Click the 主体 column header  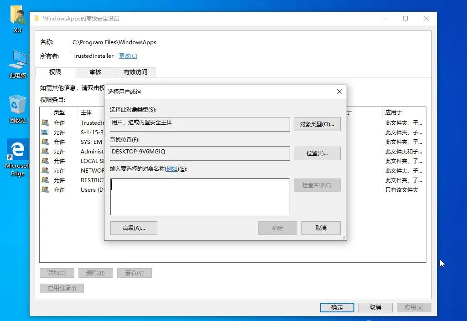click(x=86, y=112)
